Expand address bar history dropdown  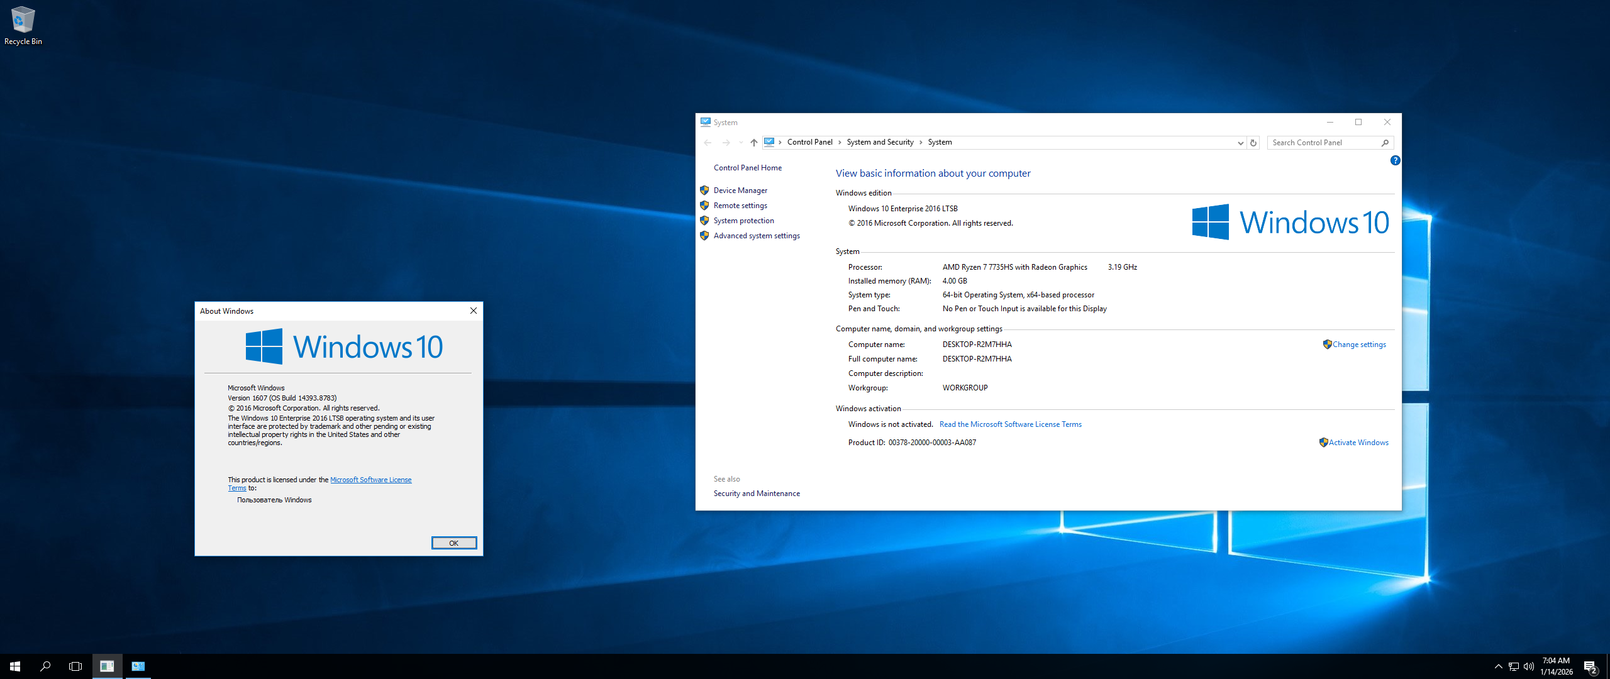1240,143
